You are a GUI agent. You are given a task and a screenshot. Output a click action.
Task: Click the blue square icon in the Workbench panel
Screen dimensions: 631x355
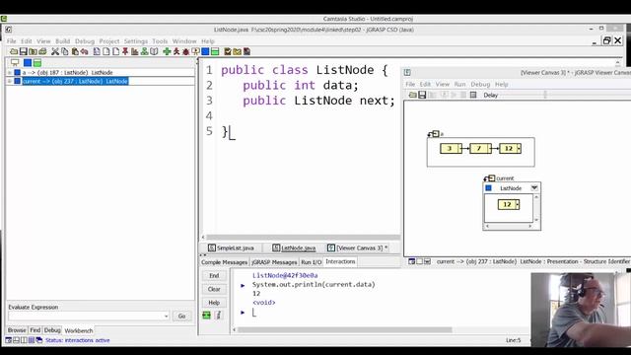point(28,63)
